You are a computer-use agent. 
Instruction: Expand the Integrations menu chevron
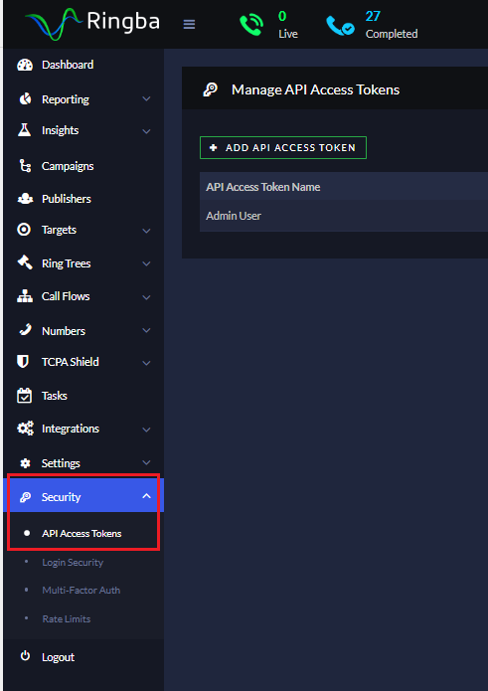pyautogui.click(x=147, y=430)
